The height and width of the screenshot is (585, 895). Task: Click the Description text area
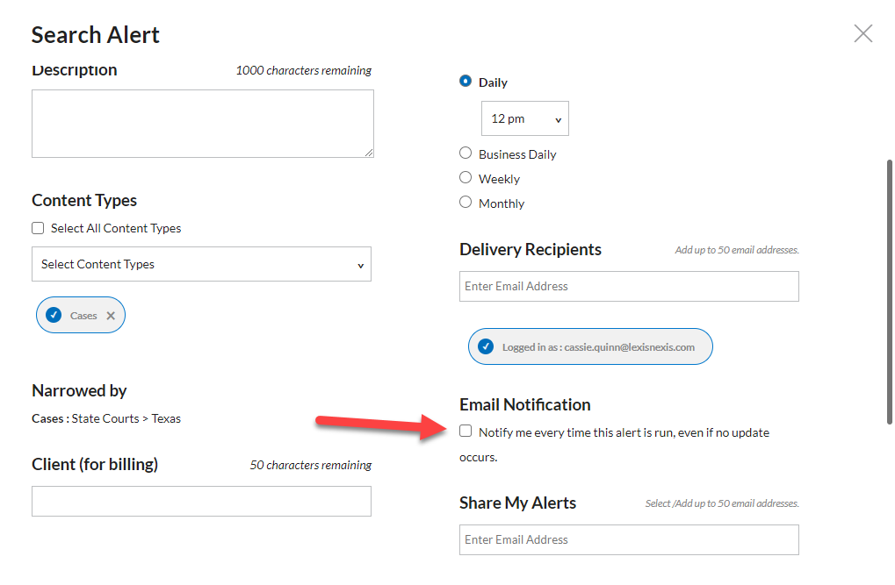203,124
